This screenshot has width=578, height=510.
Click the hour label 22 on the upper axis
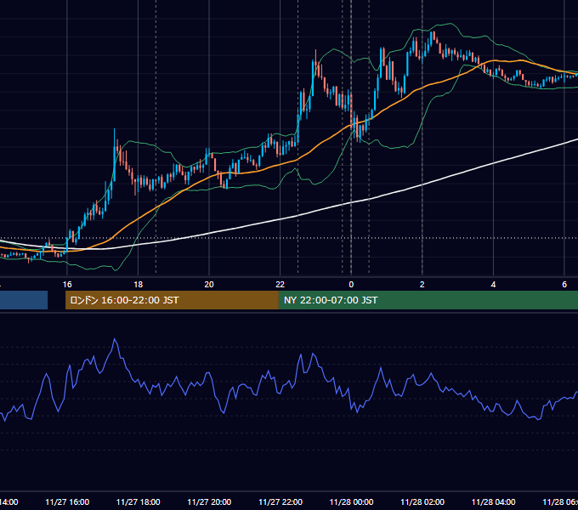pos(280,285)
